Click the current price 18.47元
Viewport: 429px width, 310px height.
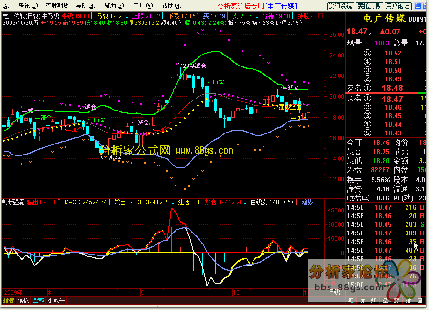(361, 32)
